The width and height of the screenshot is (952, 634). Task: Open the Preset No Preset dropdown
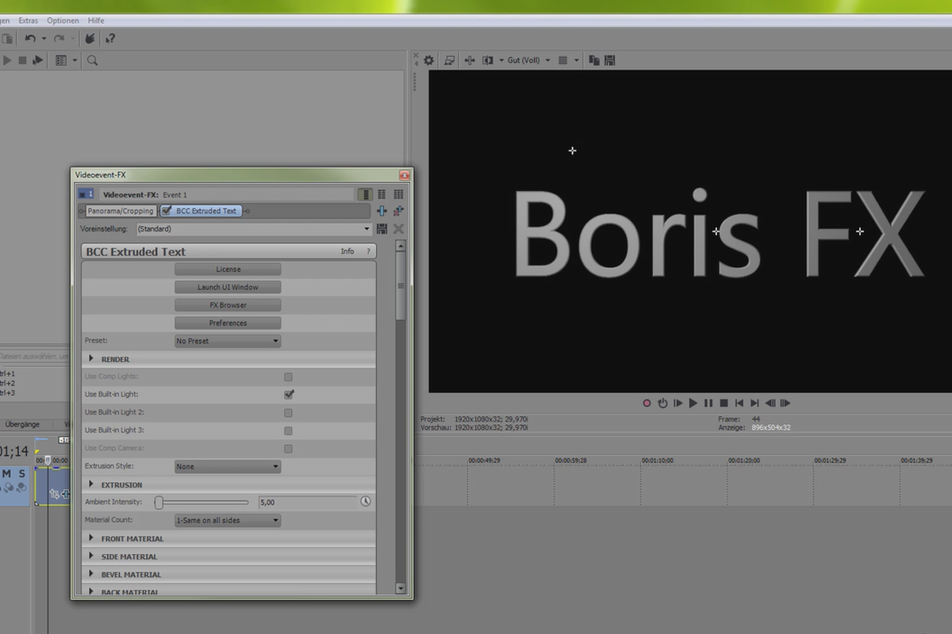click(228, 341)
